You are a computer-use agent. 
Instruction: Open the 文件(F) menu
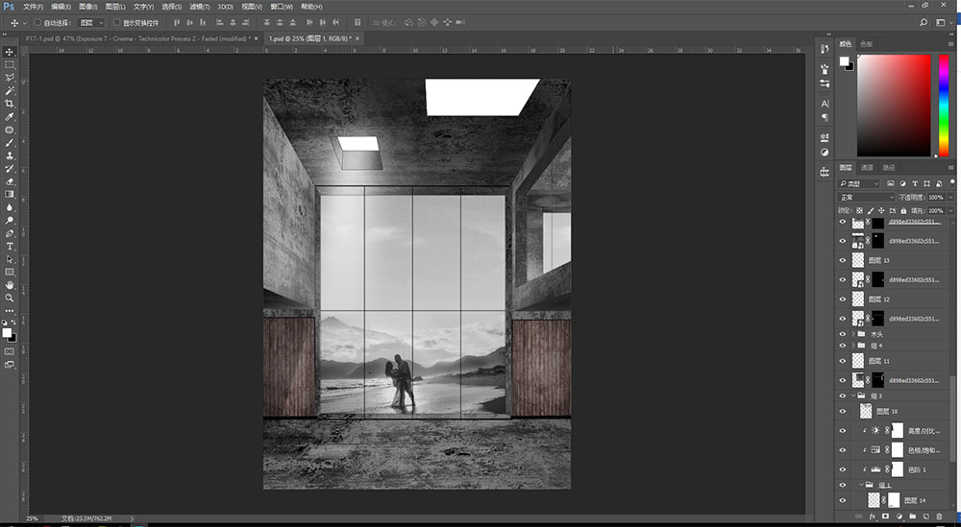click(33, 7)
